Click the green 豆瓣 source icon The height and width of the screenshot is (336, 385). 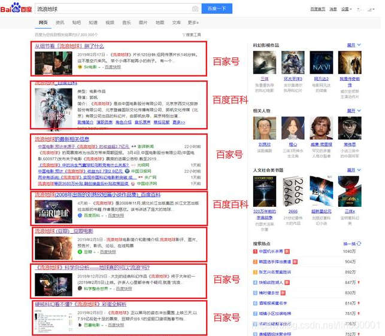pos(80,252)
